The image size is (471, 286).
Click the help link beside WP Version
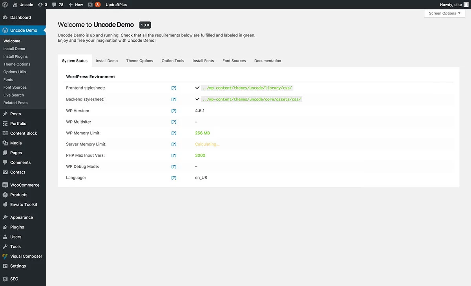[x=174, y=111]
